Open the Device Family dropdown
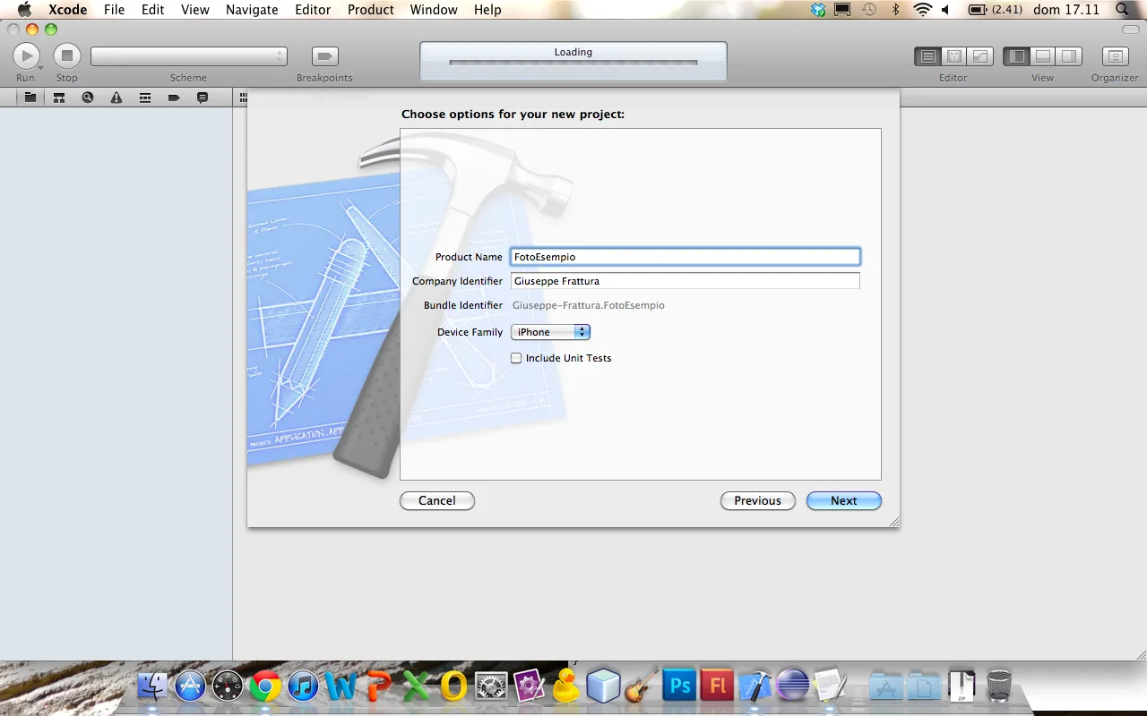1147x716 pixels. tap(550, 332)
